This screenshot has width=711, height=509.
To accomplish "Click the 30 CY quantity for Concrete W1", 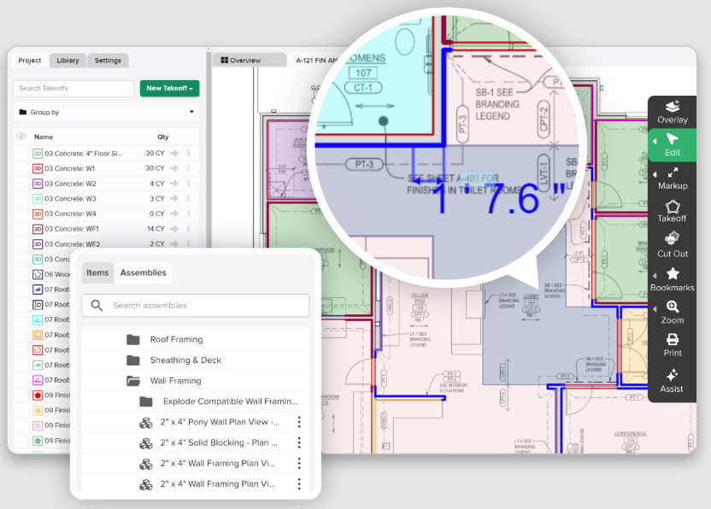I will click(x=155, y=168).
